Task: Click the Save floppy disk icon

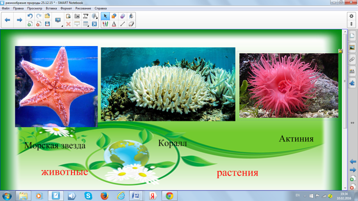Action: point(47,24)
